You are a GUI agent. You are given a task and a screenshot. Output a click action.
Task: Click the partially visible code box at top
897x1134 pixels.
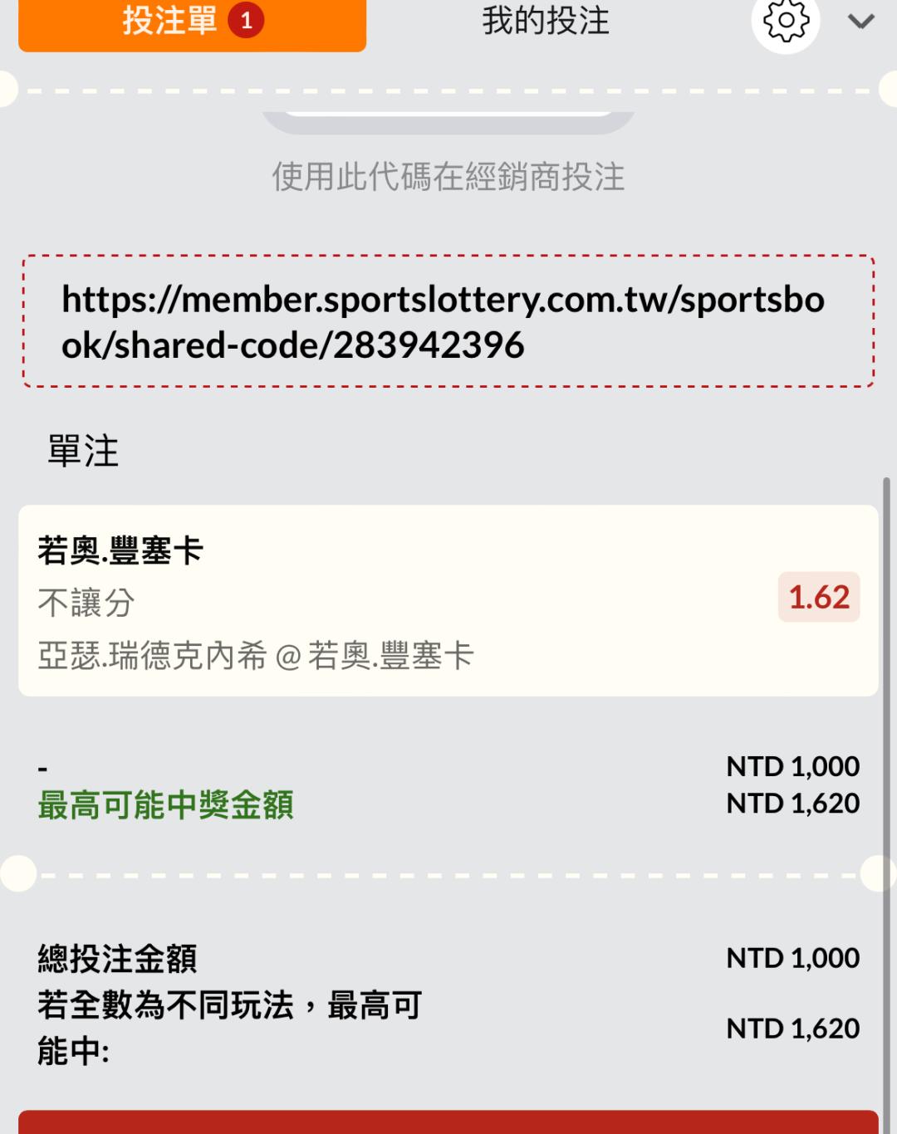(x=448, y=122)
